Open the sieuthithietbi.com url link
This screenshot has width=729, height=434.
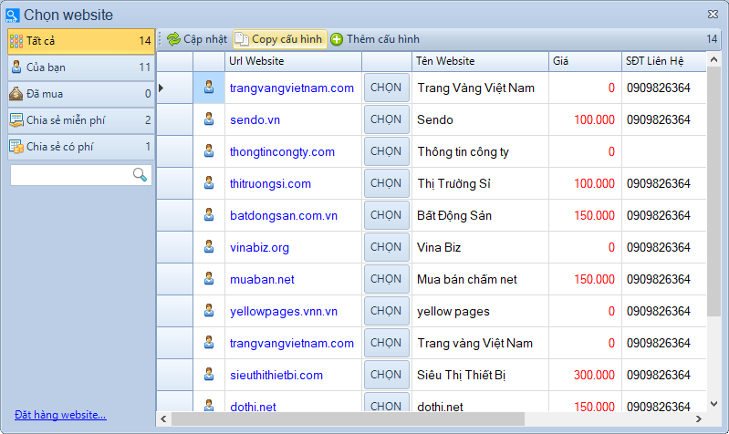coord(276,375)
